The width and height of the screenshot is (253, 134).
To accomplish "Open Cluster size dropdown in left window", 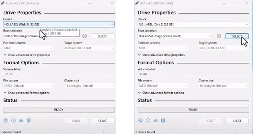I will [x=89, y=86].
